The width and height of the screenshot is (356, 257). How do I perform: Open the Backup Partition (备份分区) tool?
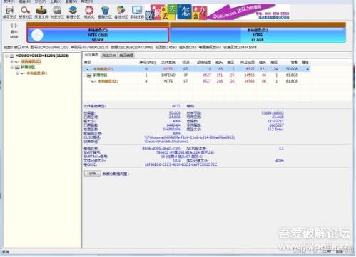pyautogui.click(x=121, y=12)
